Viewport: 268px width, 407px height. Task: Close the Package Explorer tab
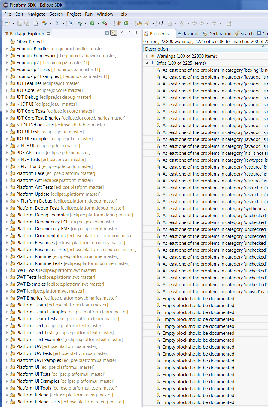point(48,33)
